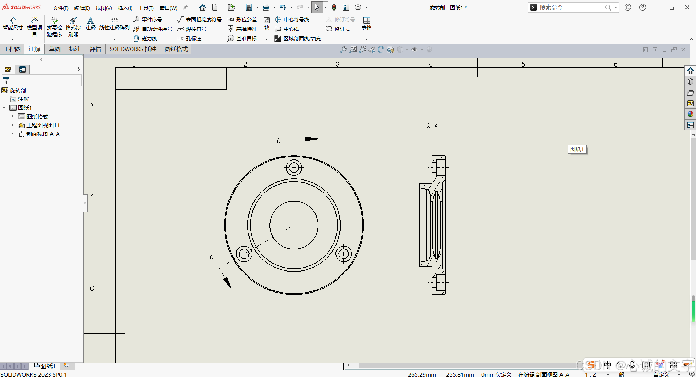Expand the left panel side chevron
The image size is (696, 377).
(79, 69)
